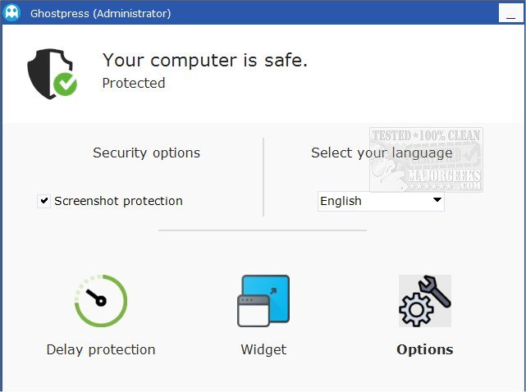Click the black shield status icon
This screenshot has height=392, width=526.
click(x=46, y=72)
